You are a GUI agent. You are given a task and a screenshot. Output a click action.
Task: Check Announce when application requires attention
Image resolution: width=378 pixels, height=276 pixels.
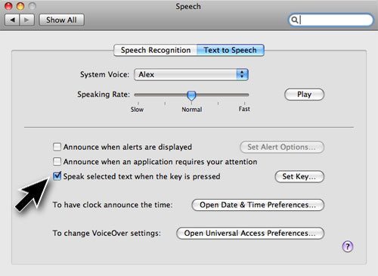pos(57,161)
